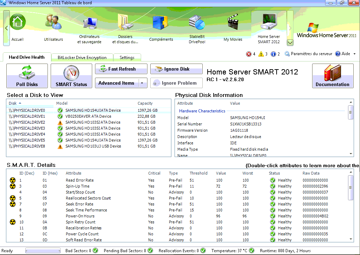Open the Documentation button
Screen dimensions: 360x255
(x=333, y=76)
